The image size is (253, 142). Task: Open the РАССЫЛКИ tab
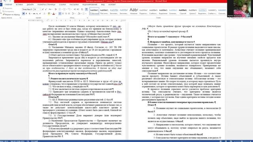[x=74, y=4]
